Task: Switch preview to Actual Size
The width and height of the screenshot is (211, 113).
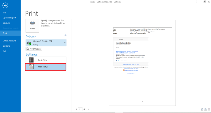Action: point(202,109)
